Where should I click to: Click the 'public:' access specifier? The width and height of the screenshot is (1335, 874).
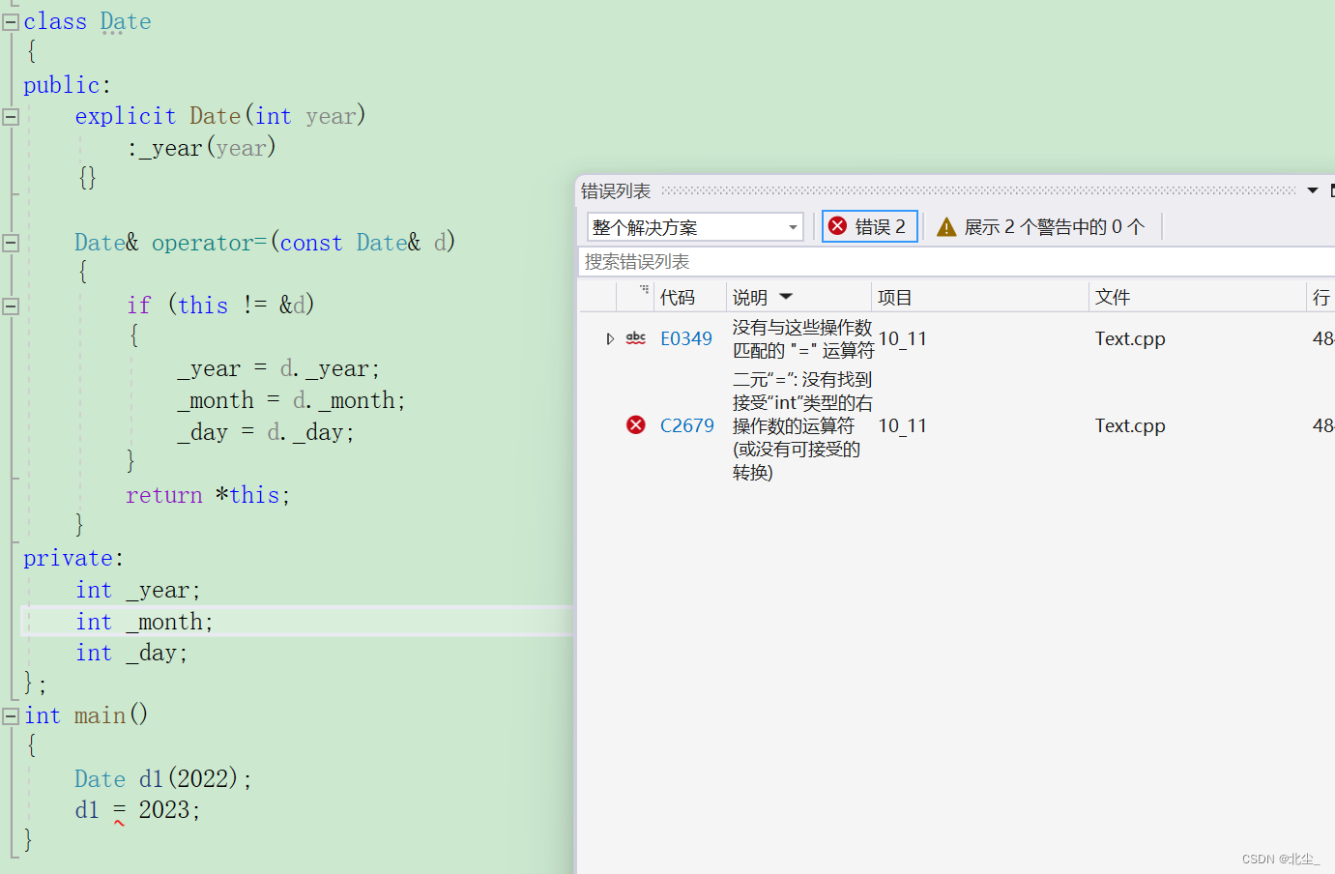[x=67, y=85]
